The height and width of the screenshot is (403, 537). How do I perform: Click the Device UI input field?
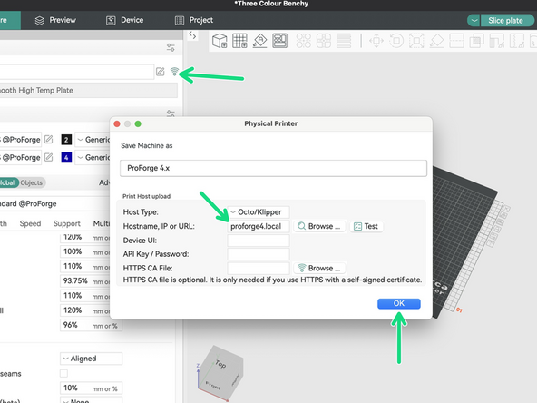pos(259,241)
